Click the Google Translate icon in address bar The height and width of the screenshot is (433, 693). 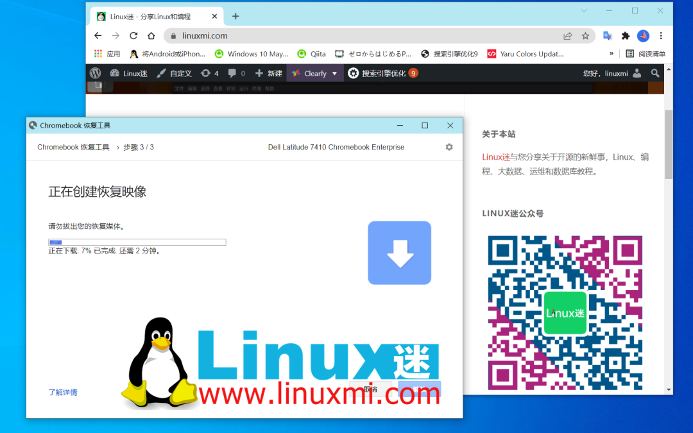(607, 36)
